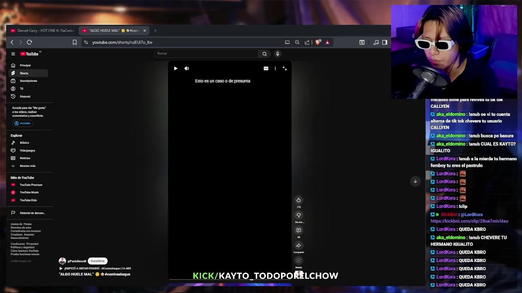
Task: Like the Short with thumbs up
Action: point(299,200)
